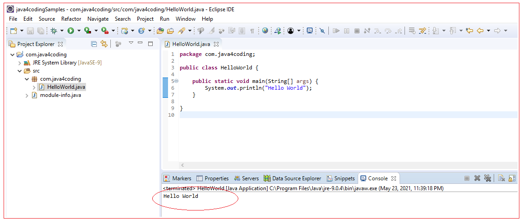Toggle code folding at line 5
523x224 pixels.
click(x=177, y=81)
